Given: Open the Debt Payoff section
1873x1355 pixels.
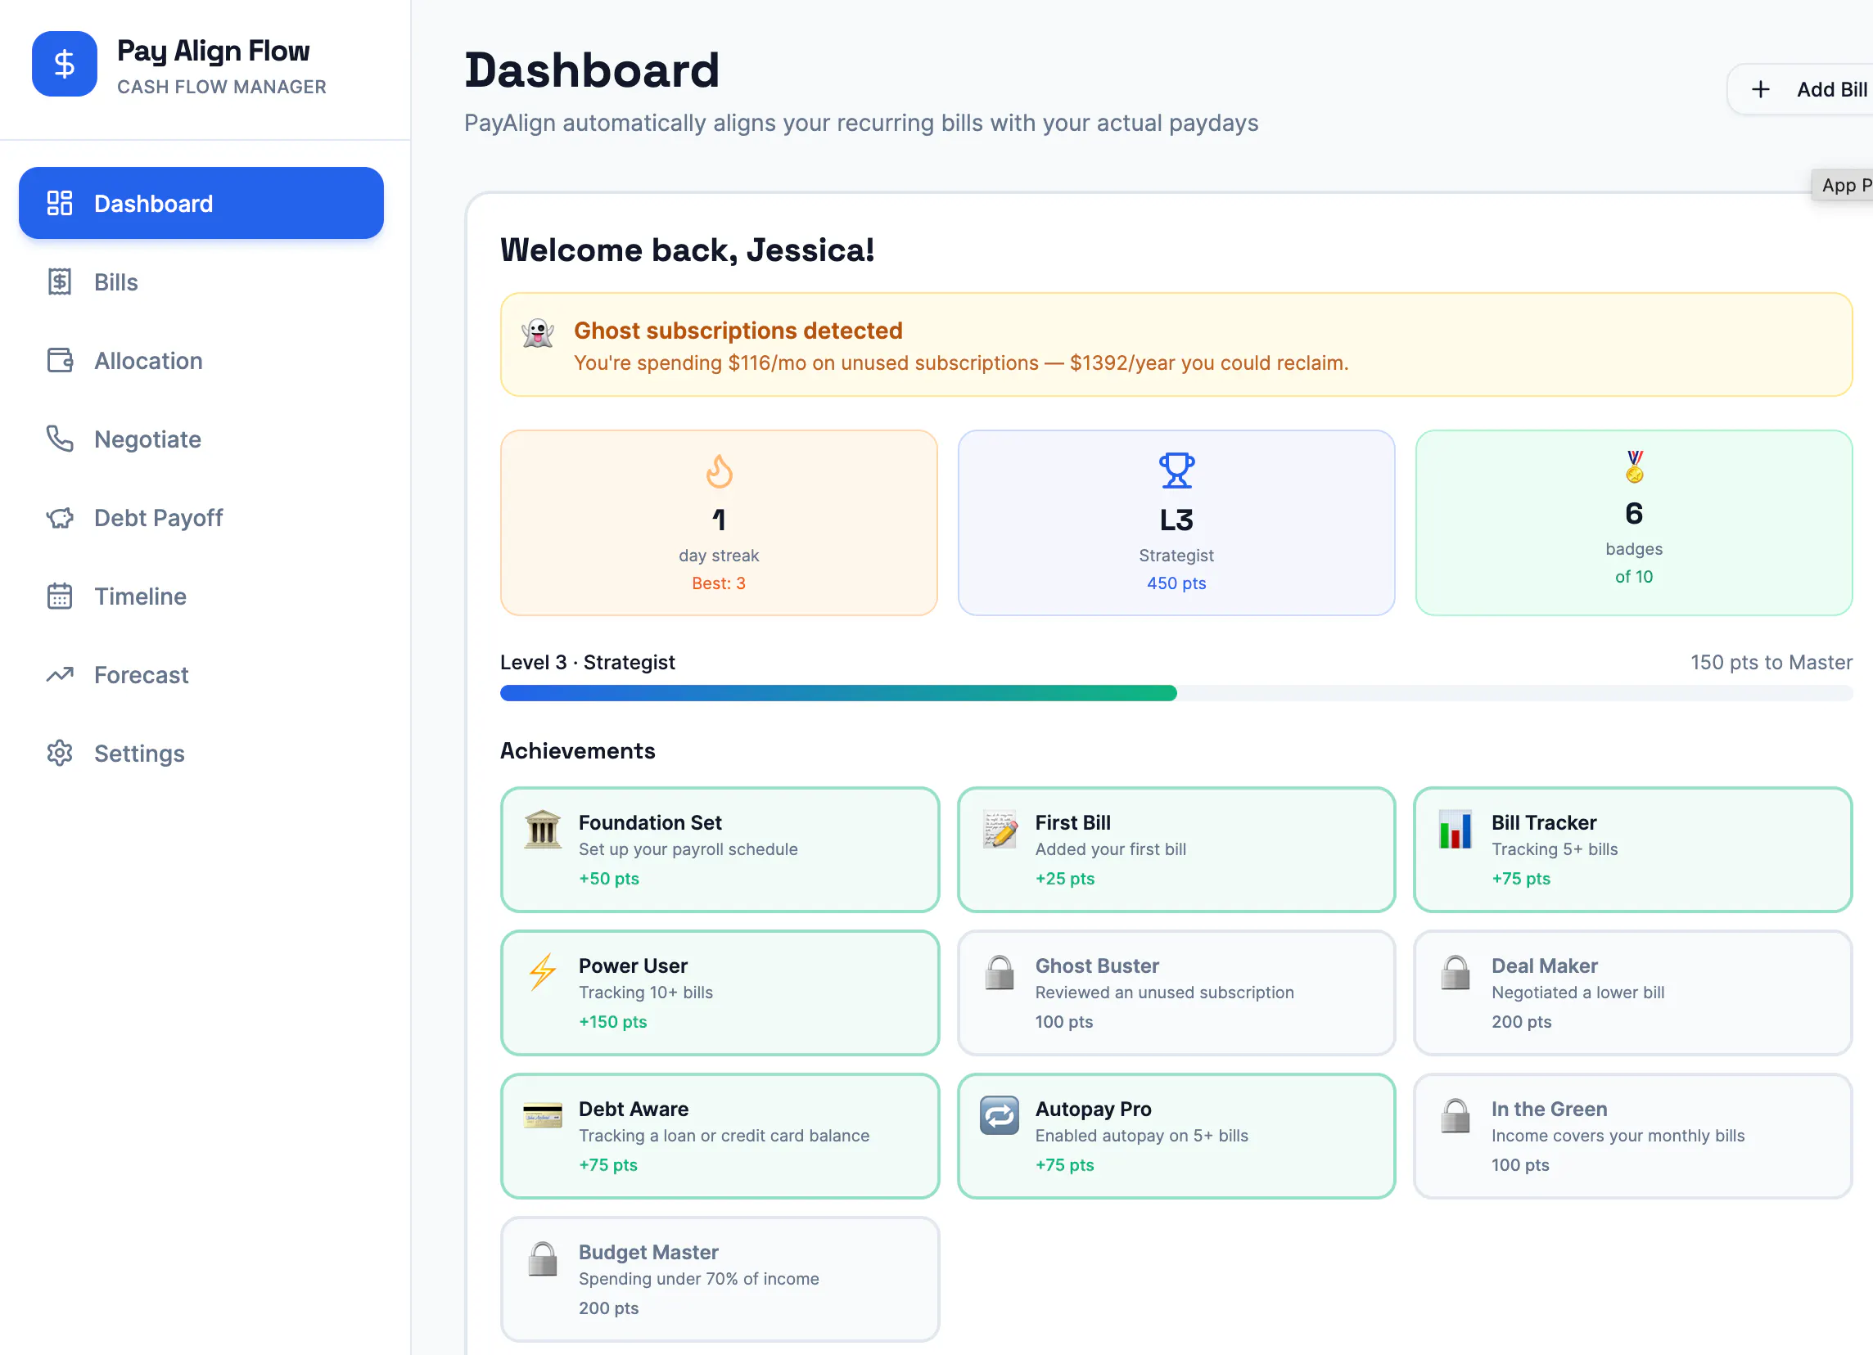Looking at the screenshot, I should (x=201, y=517).
